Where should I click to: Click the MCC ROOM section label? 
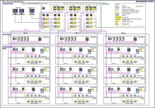[x=6, y=35]
